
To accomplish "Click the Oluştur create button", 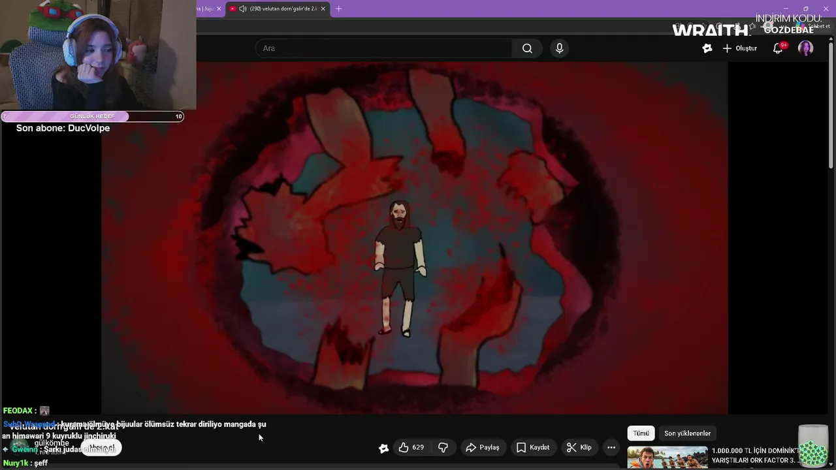I will point(740,48).
